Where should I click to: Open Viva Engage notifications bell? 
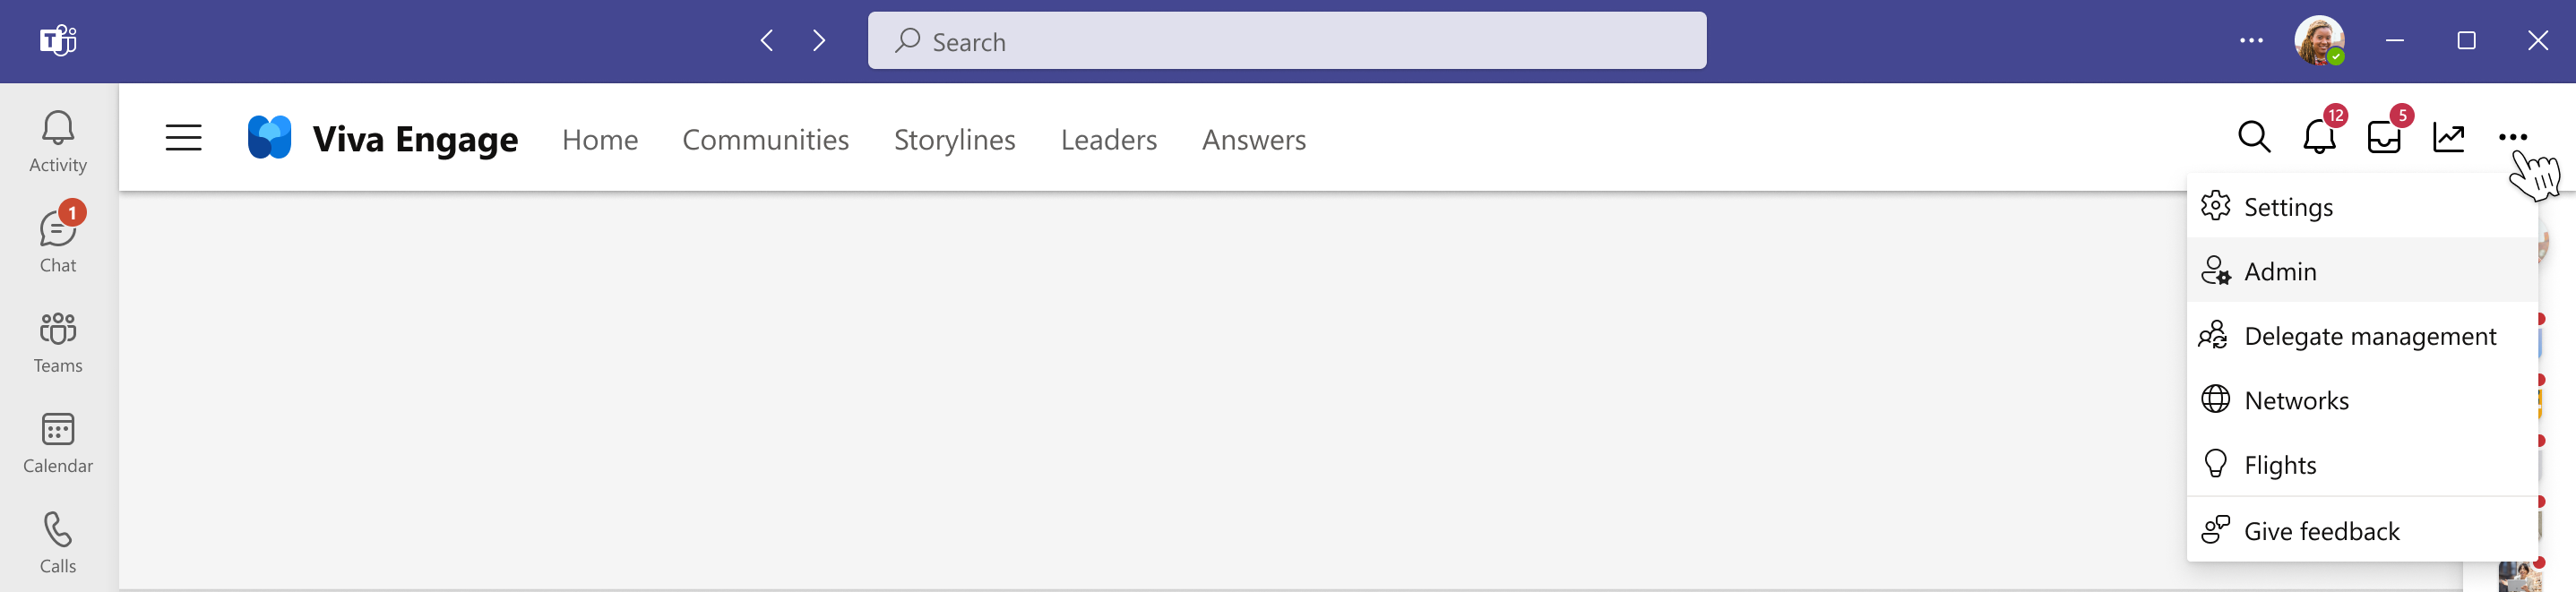(2318, 137)
